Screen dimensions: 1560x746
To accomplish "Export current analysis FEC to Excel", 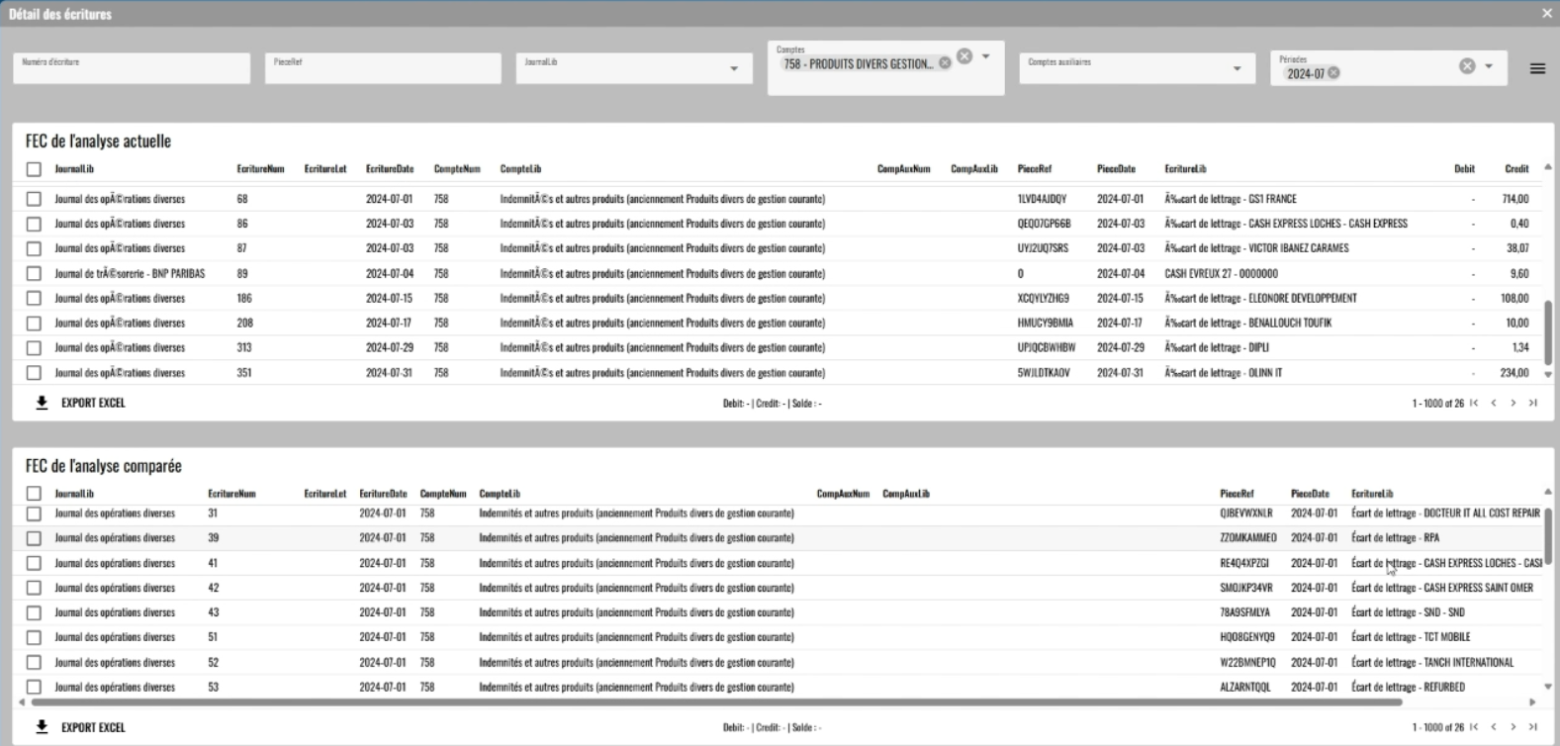I will pos(81,403).
